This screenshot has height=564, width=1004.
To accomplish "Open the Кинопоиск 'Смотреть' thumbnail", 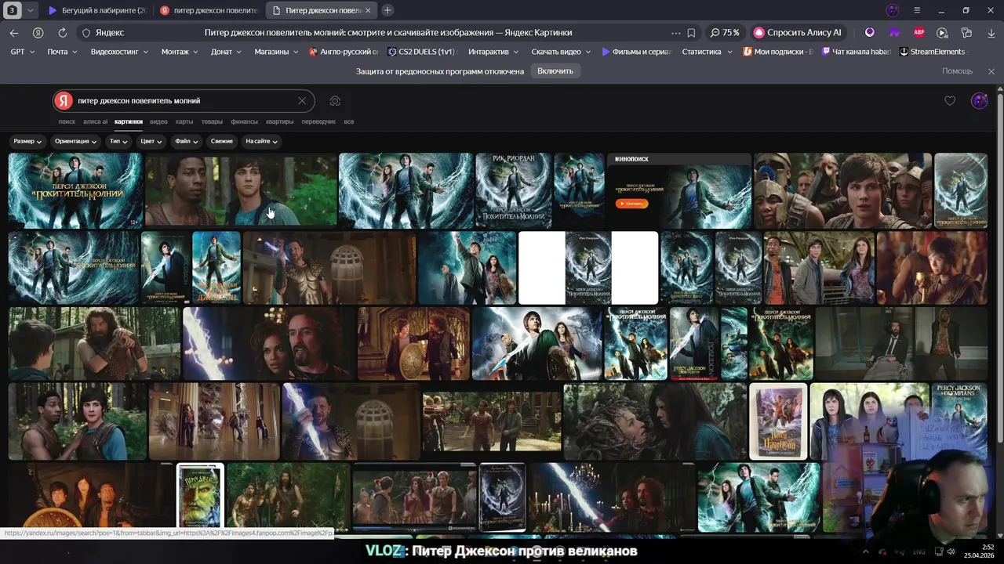I will 679,190.
